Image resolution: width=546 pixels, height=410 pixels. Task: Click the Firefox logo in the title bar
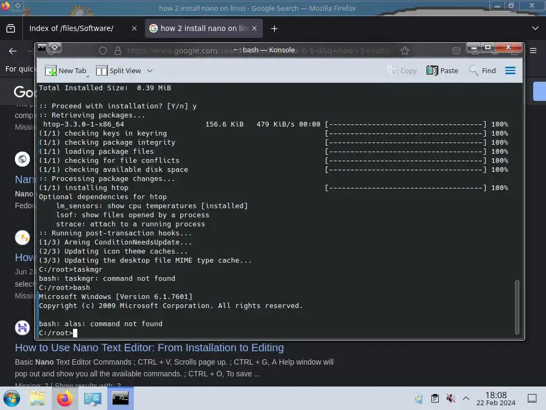tap(5, 5)
